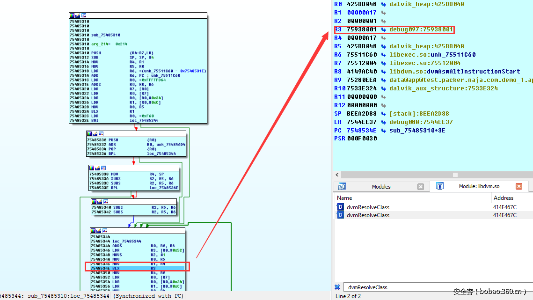Close the Modules tab
The image size is (533, 300).
(420, 187)
